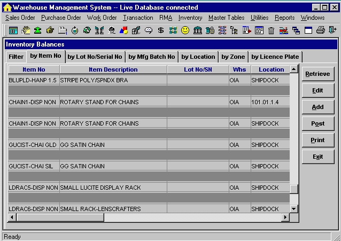Screen dimensions: 341x241
Task: Select the by Lot No/Serial No tab
Action: tap(95, 57)
